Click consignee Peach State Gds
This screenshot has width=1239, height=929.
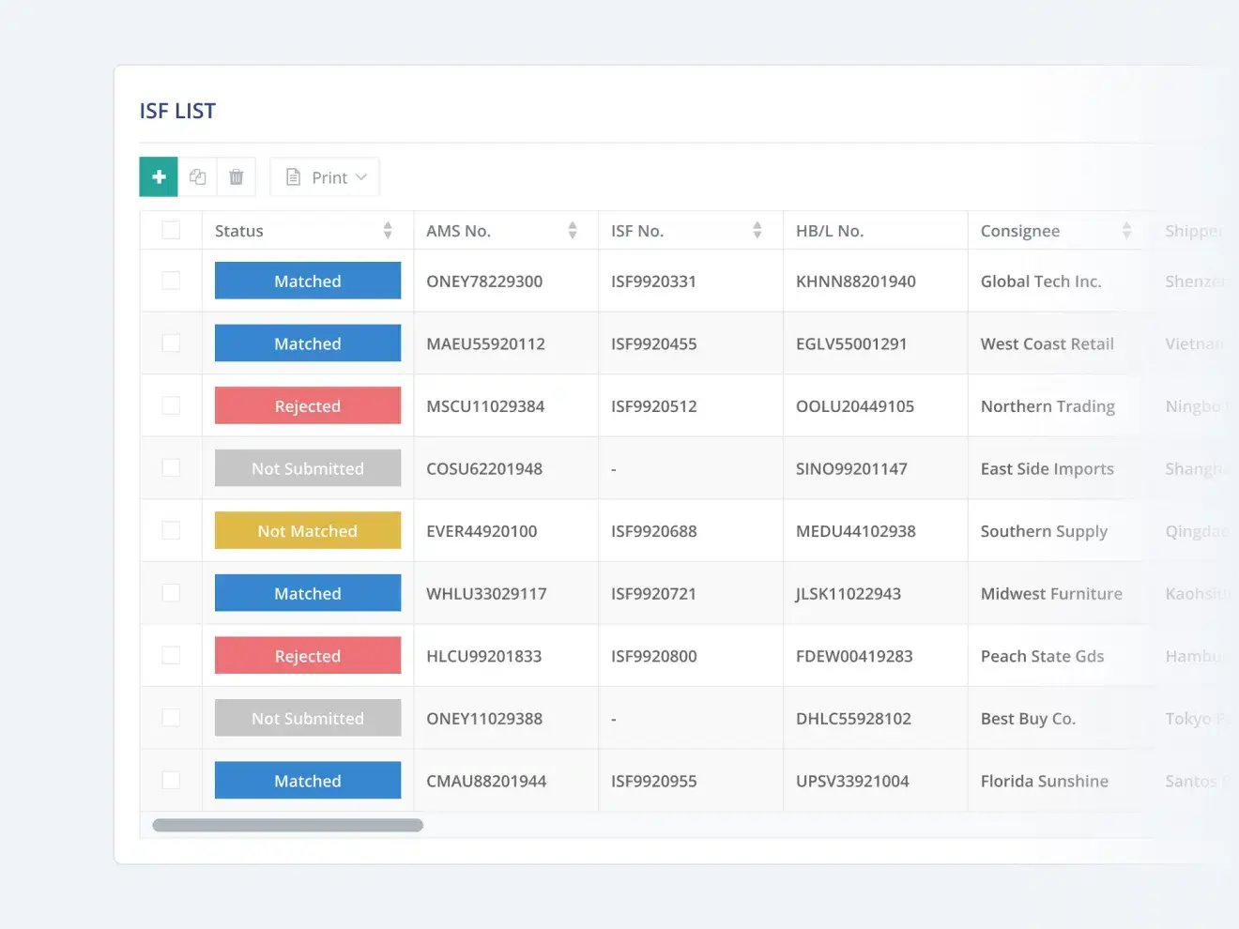click(1042, 656)
